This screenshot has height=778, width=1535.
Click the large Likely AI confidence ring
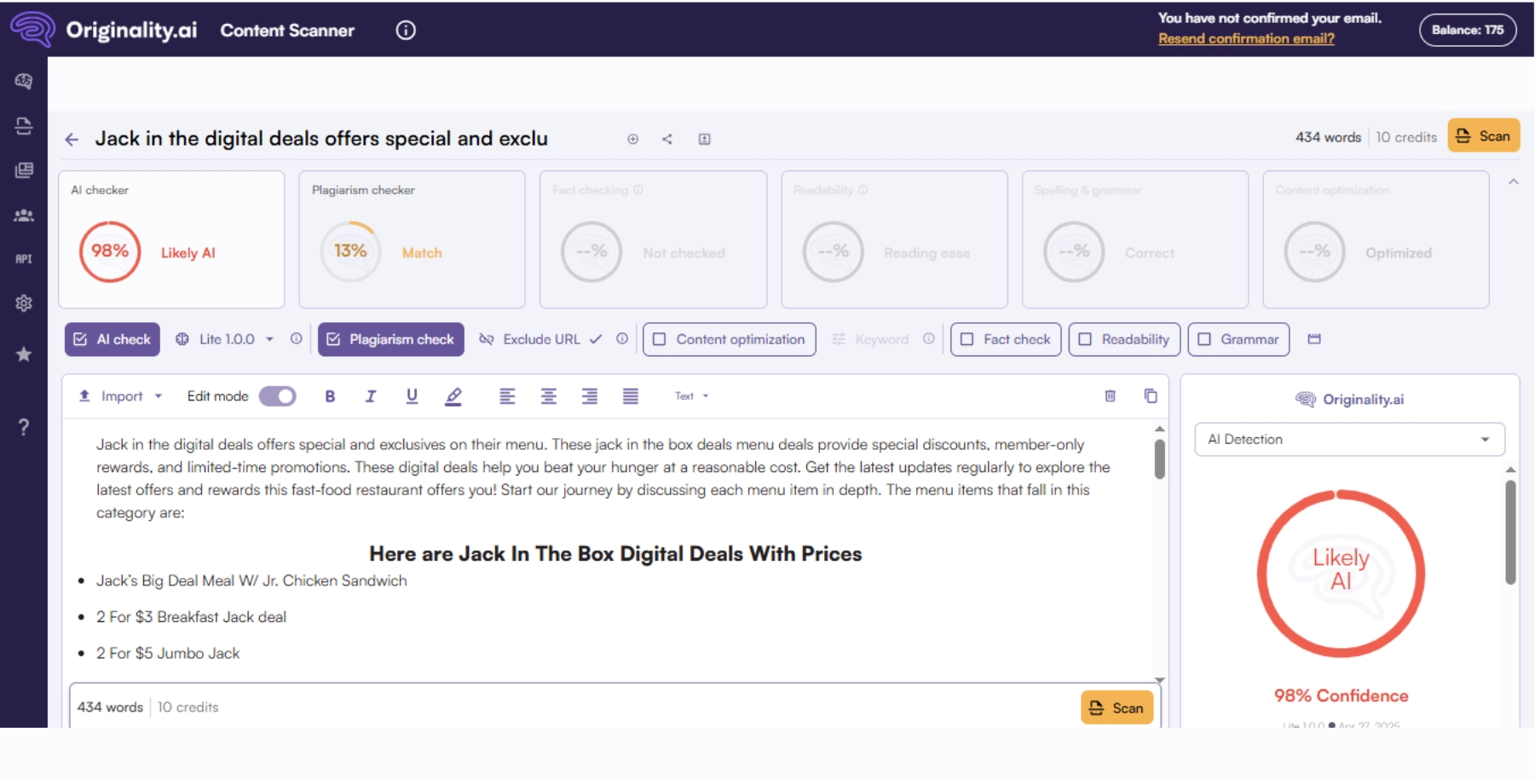pos(1341,573)
